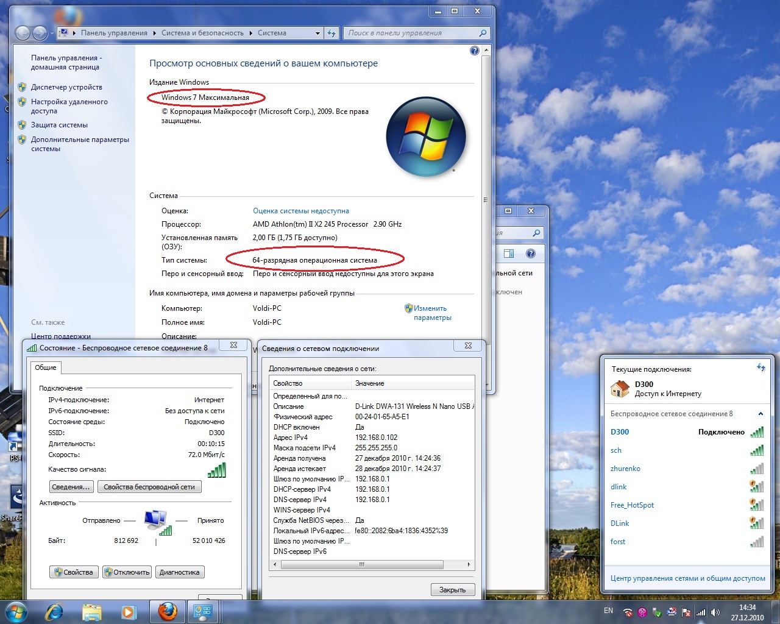Launch Firefox from the taskbar
This screenshot has width=780, height=624.
(x=168, y=611)
